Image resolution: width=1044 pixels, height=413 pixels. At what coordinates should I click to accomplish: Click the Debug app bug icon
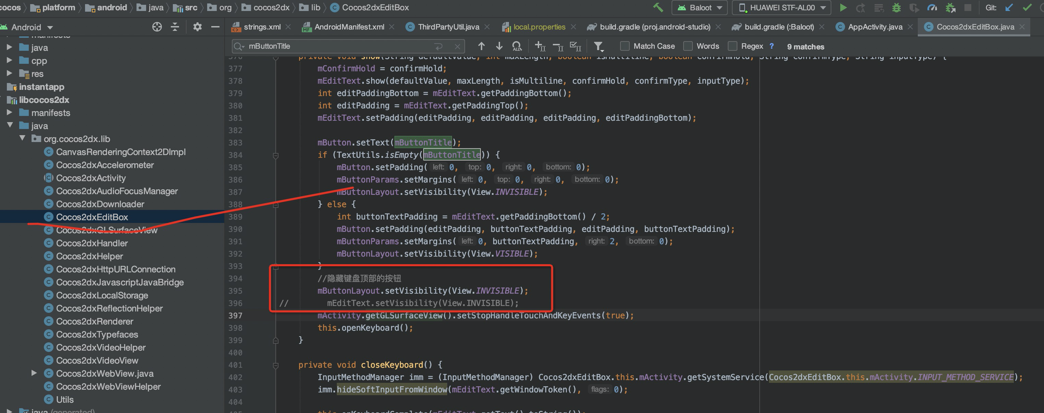897,8
